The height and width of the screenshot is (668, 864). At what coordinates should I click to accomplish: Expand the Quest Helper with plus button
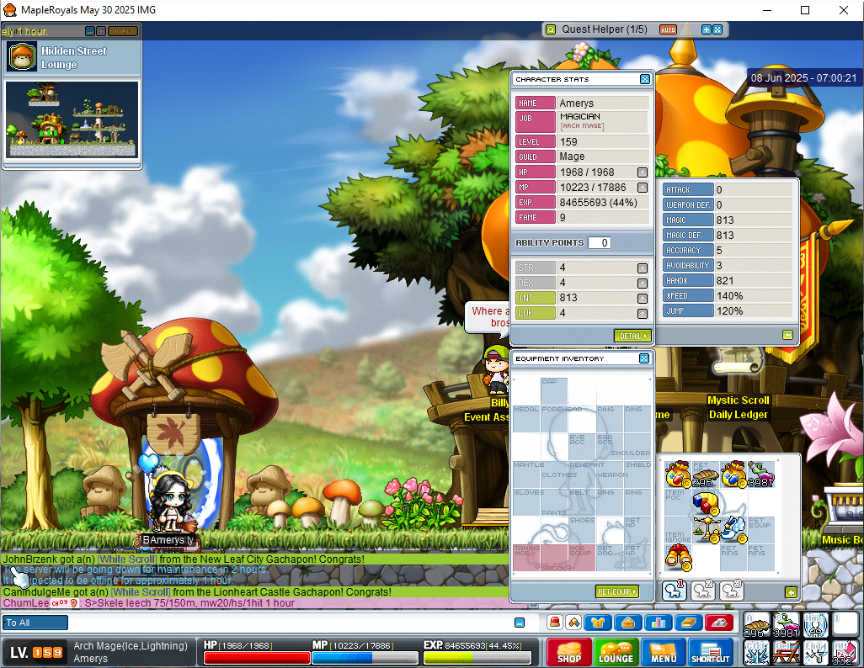707,29
